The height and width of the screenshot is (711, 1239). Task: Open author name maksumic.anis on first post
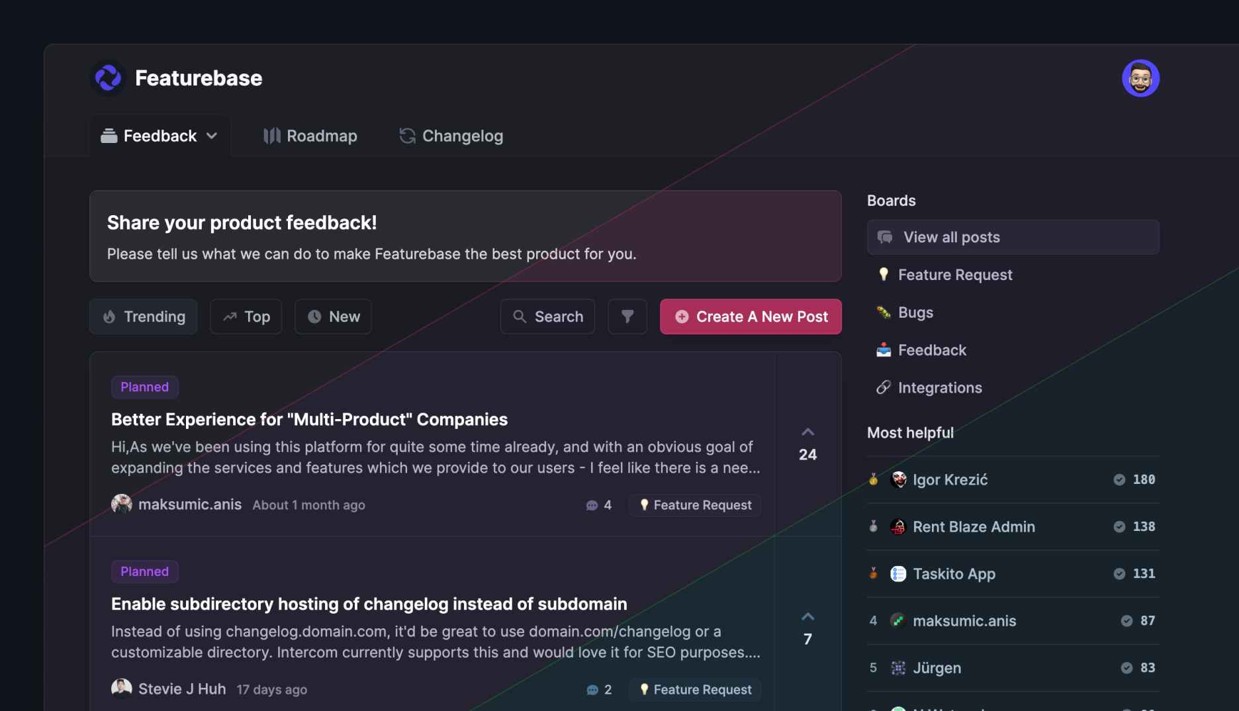coord(190,504)
